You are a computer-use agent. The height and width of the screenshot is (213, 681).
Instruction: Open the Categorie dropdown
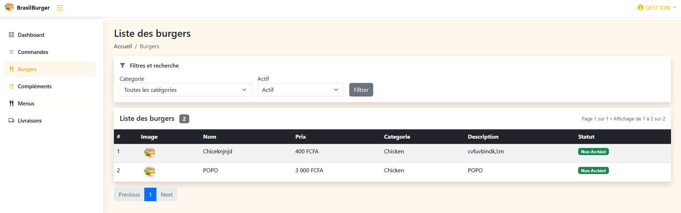[186, 90]
